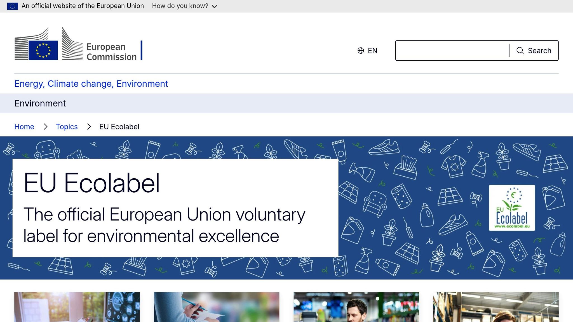Image resolution: width=573 pixels, height=322 pixels.
Task: Open Energy, Climate change, Environment link
Action: click(x=91, y=84)
